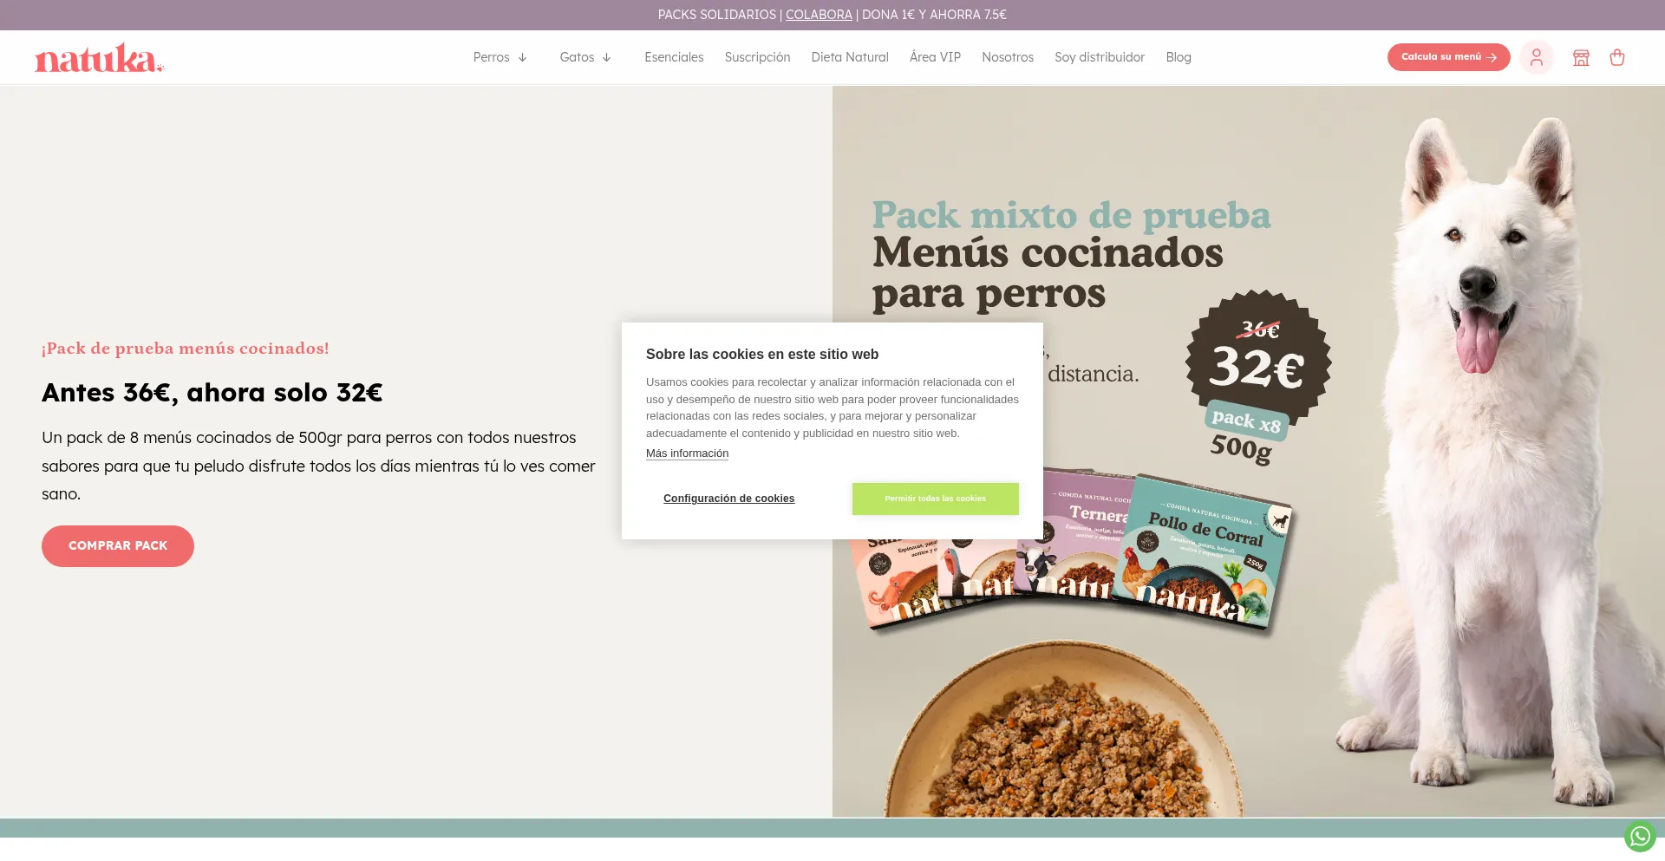Open Configuración de cookies settings
The width and height of the screenshot is (1665, 861).
coord(728,499)
